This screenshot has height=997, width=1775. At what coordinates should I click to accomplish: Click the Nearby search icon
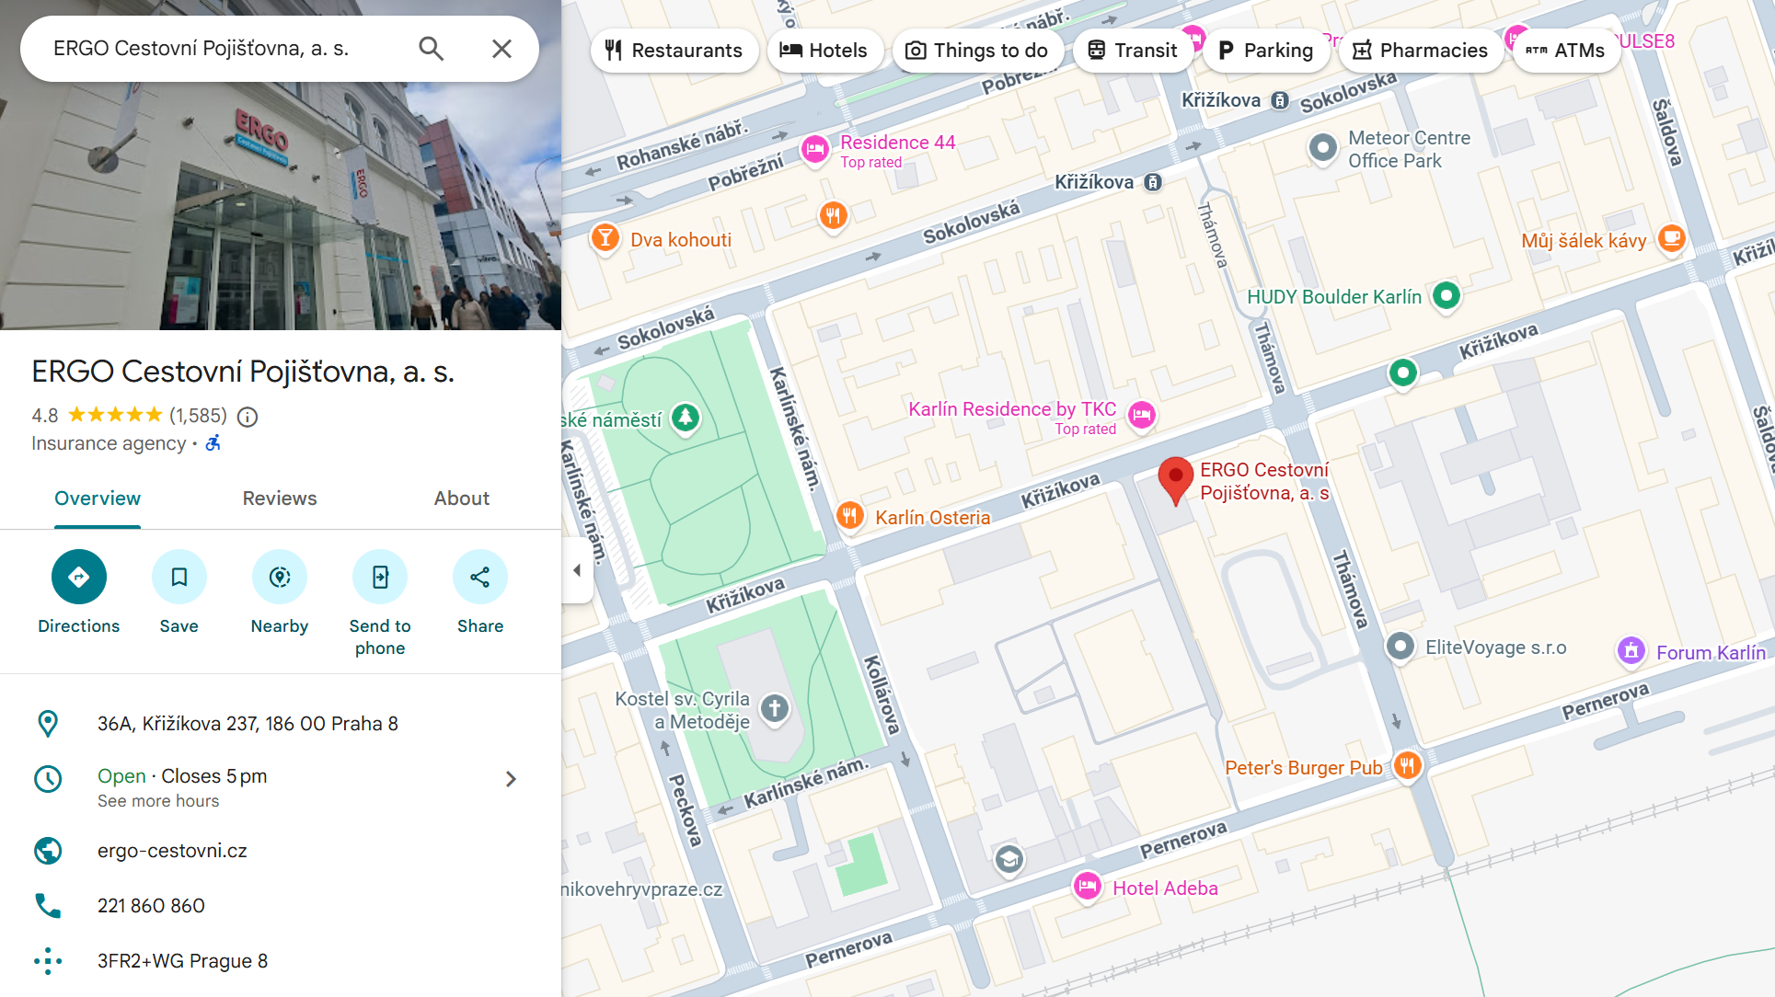pos(279,577)
